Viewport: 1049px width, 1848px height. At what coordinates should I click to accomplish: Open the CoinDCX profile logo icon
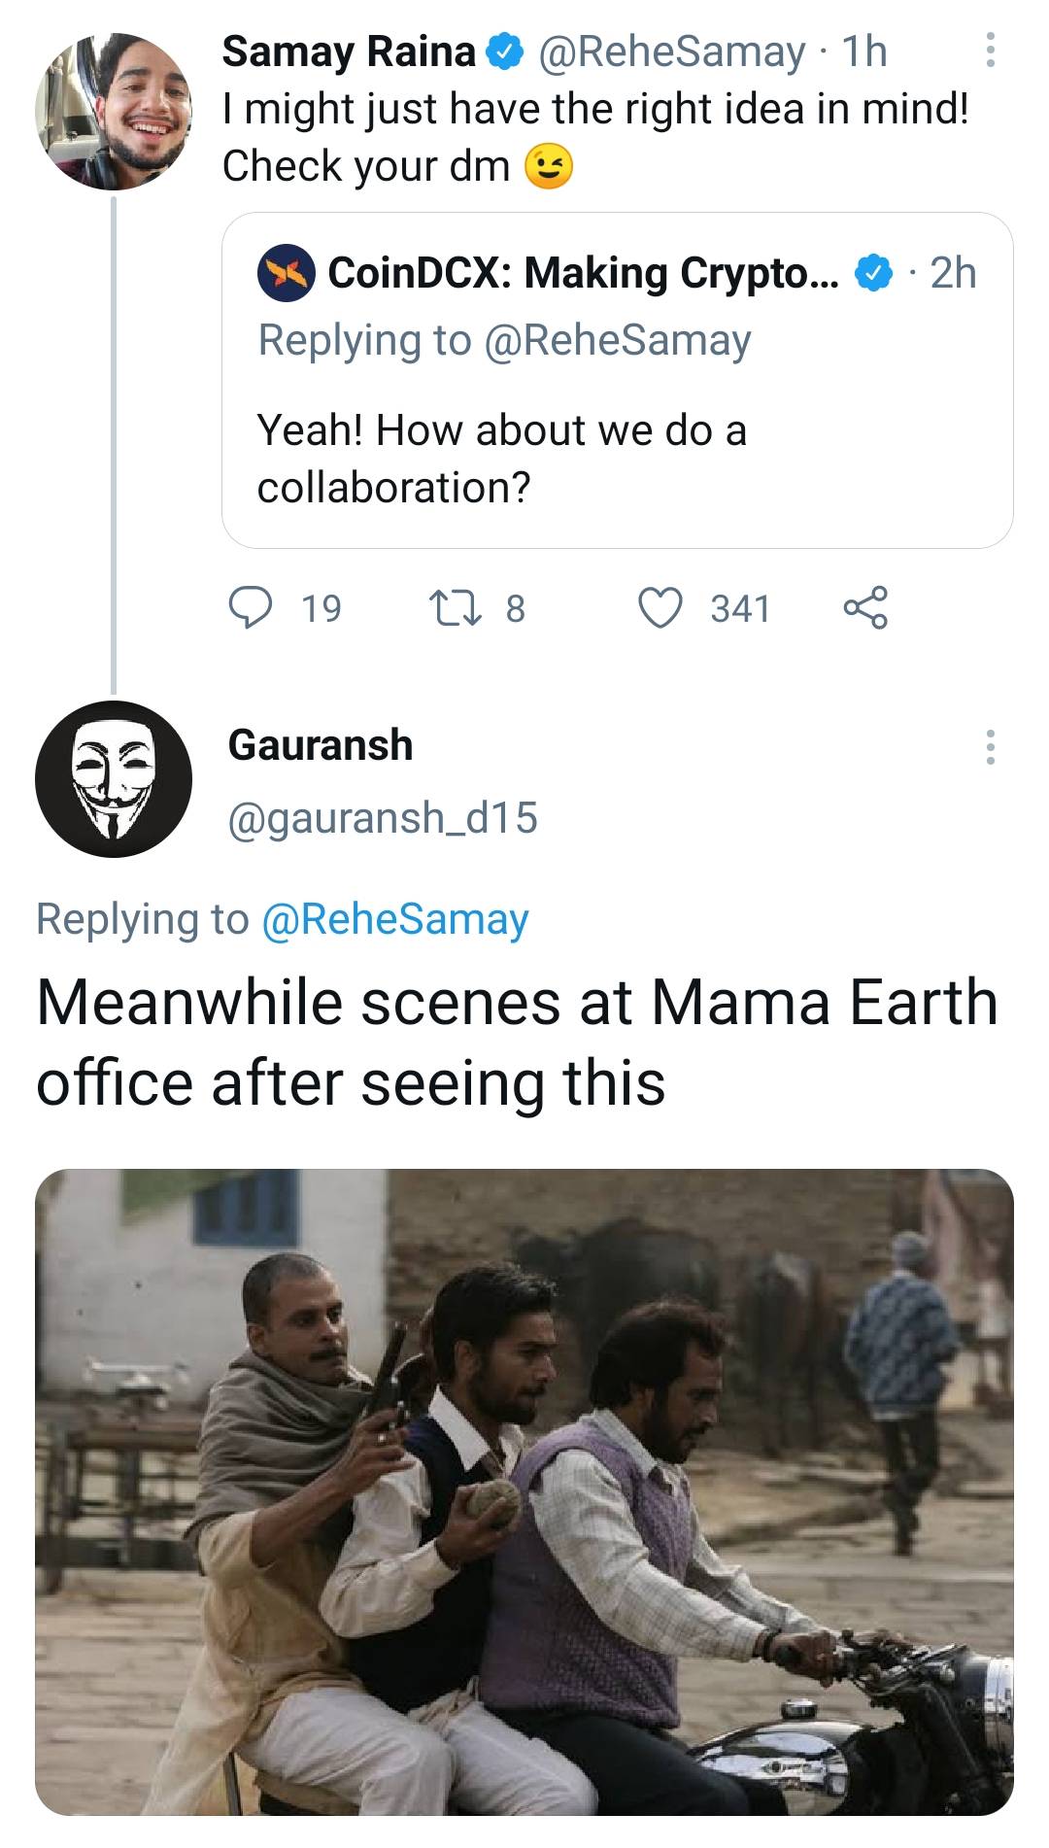[285, 276]
